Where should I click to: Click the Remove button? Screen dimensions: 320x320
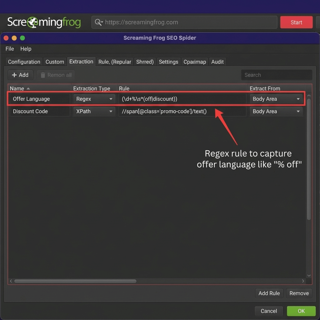[299, 293]
